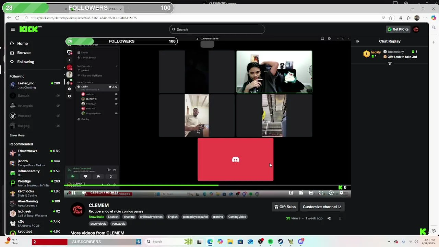Click the browser address bar URL
This screenshot has width=439, height=247.
[84, 18]
